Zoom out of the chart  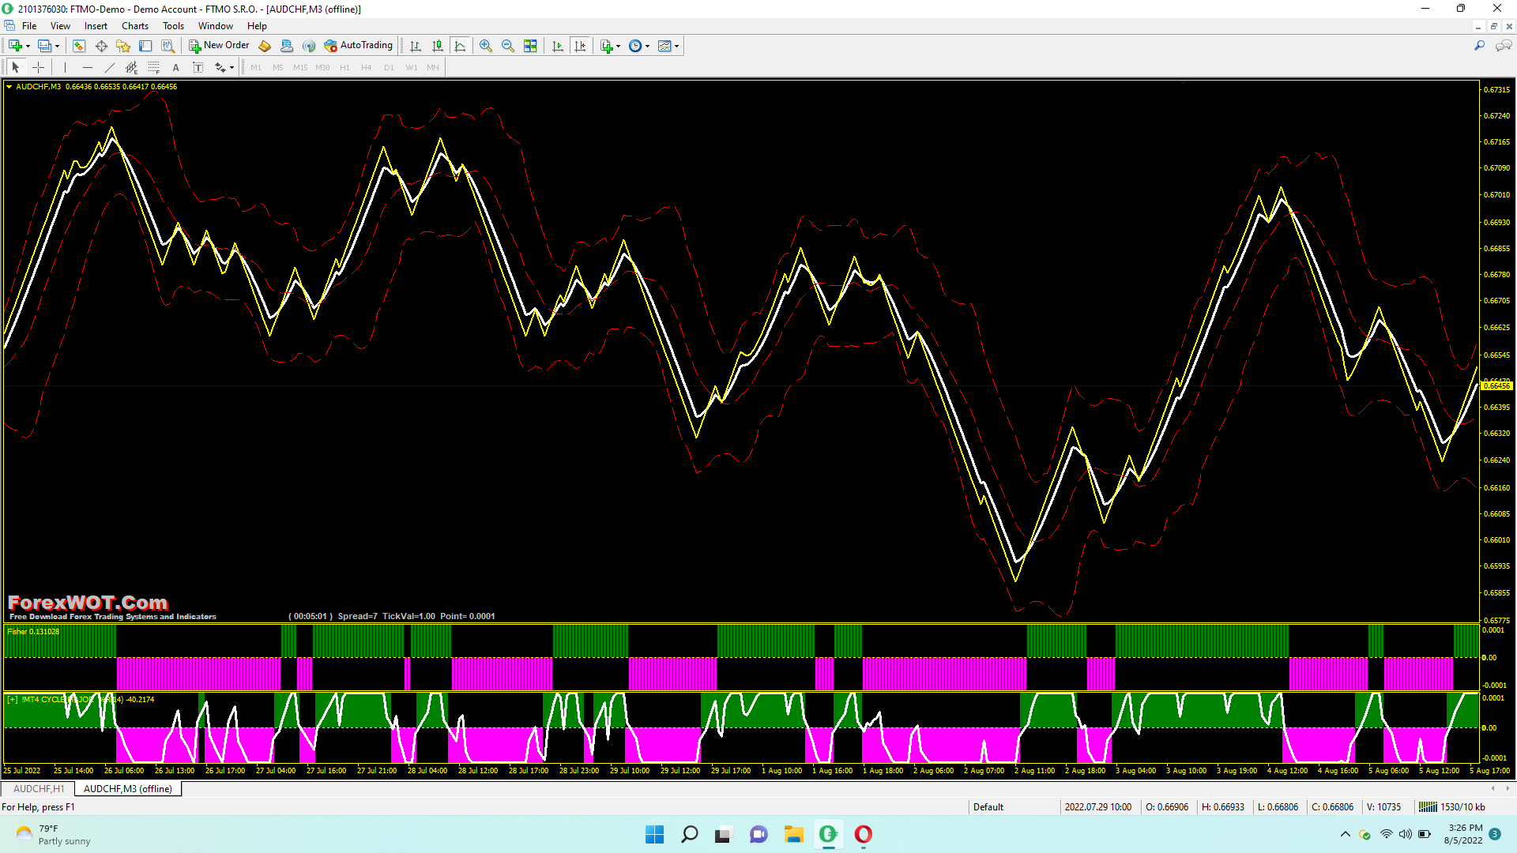click(508, 46)
